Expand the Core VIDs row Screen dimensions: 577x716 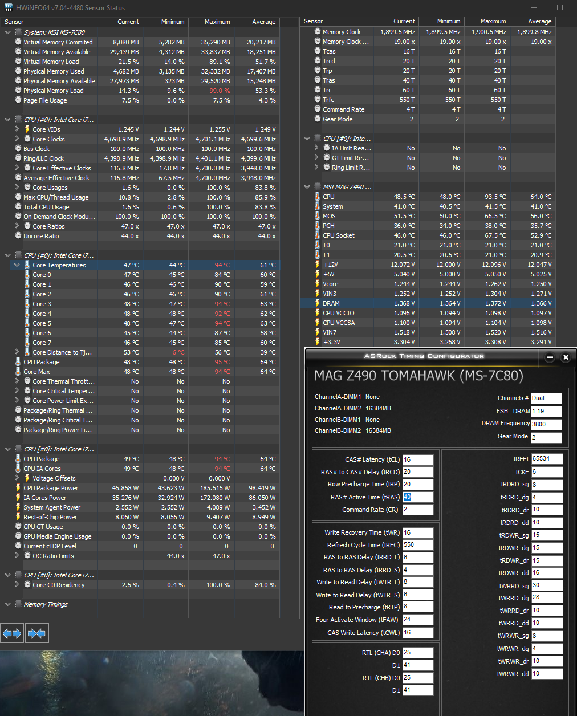[x=17, y=129]
